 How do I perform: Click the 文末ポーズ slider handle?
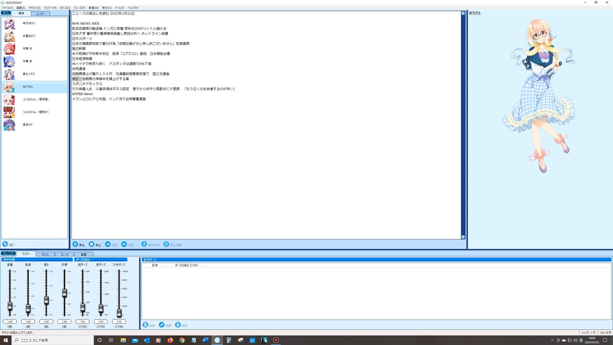[x=119, y=313]
